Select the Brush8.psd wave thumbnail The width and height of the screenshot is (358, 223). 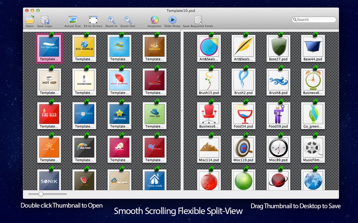(x=278, y=82)
